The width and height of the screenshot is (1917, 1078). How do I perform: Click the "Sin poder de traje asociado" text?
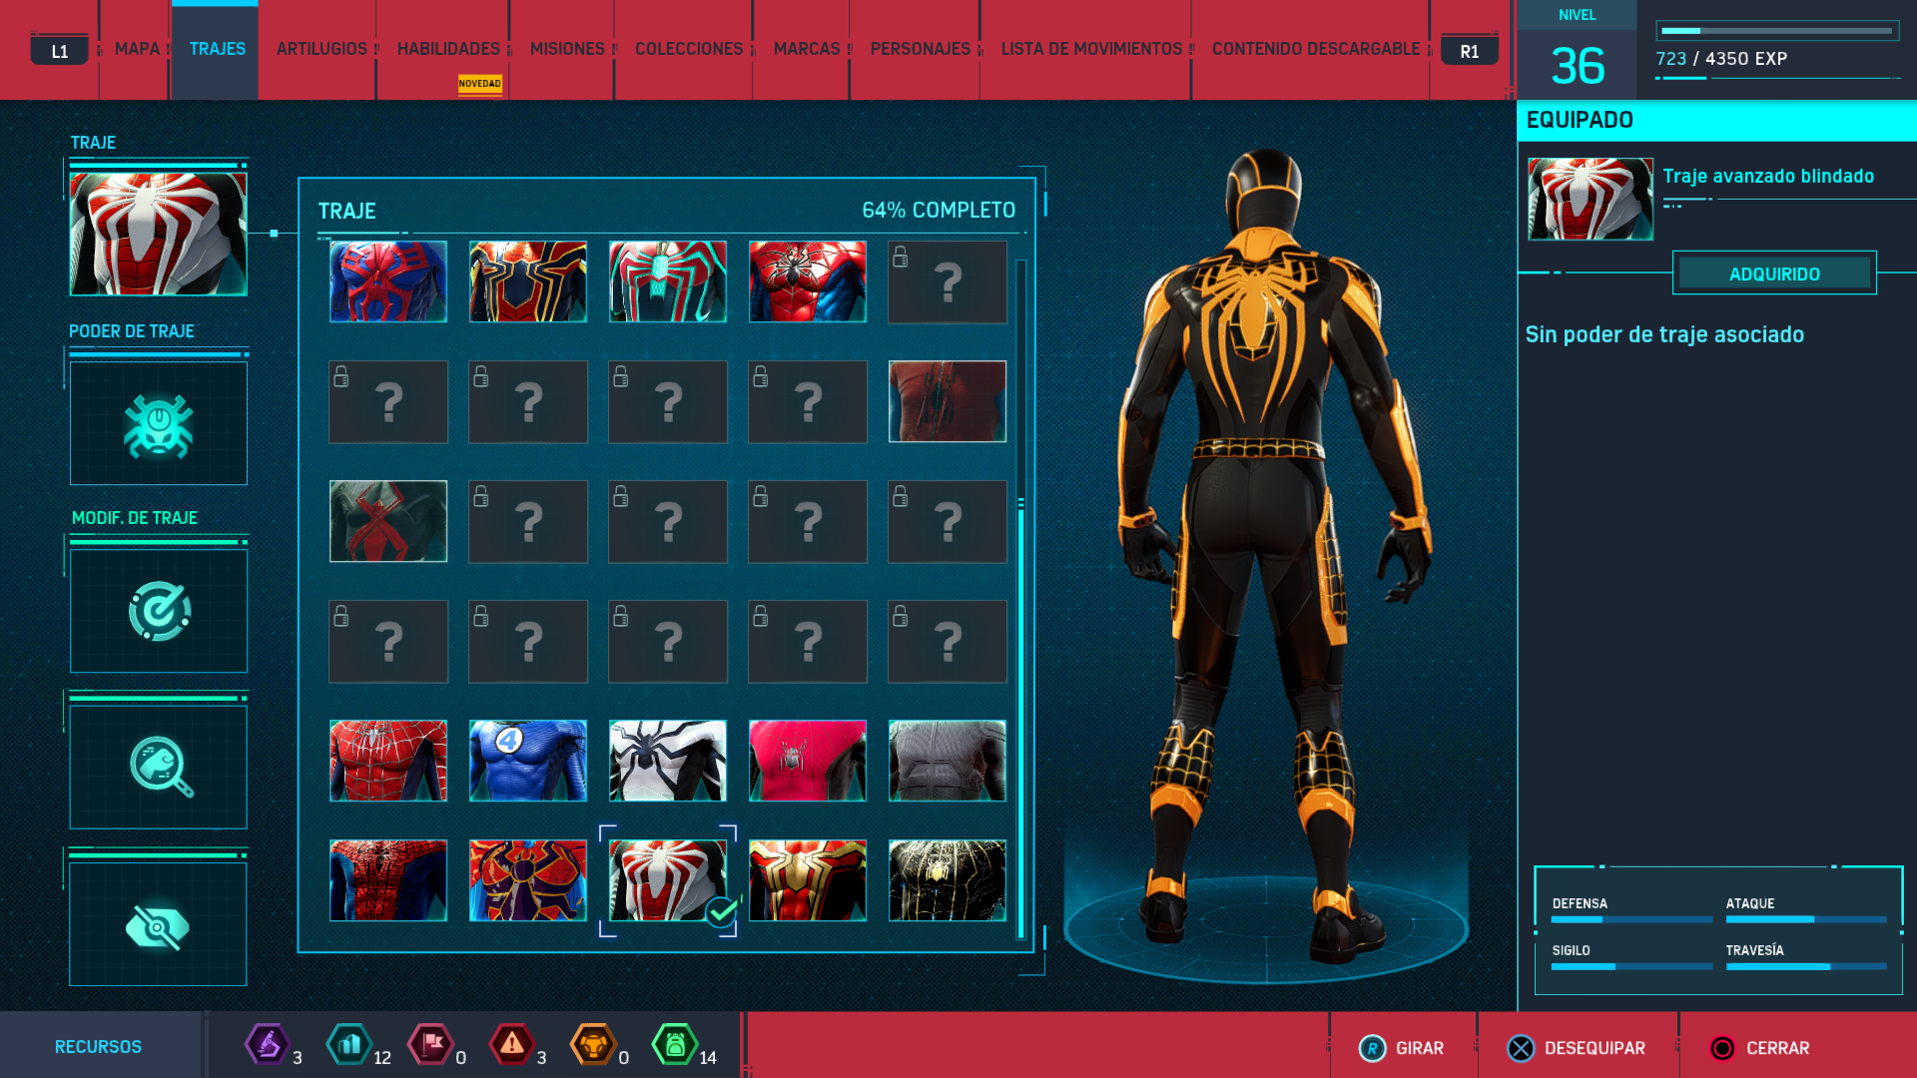point(1664,334)
